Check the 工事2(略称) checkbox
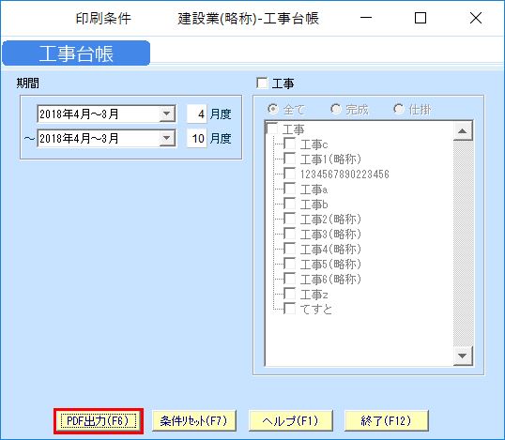Image resolution: width=505 pixels, height=440 pixels. point(290,219)
